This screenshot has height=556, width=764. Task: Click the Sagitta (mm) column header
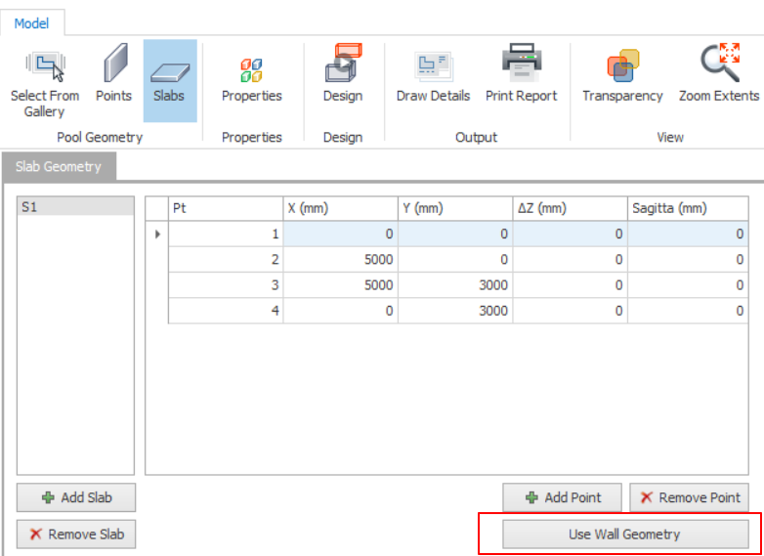coord(687,208)
